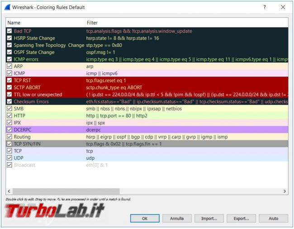Uncheck the Routing rule checkbox
This screenshot has height=229, width=294.
coord(9,137)
